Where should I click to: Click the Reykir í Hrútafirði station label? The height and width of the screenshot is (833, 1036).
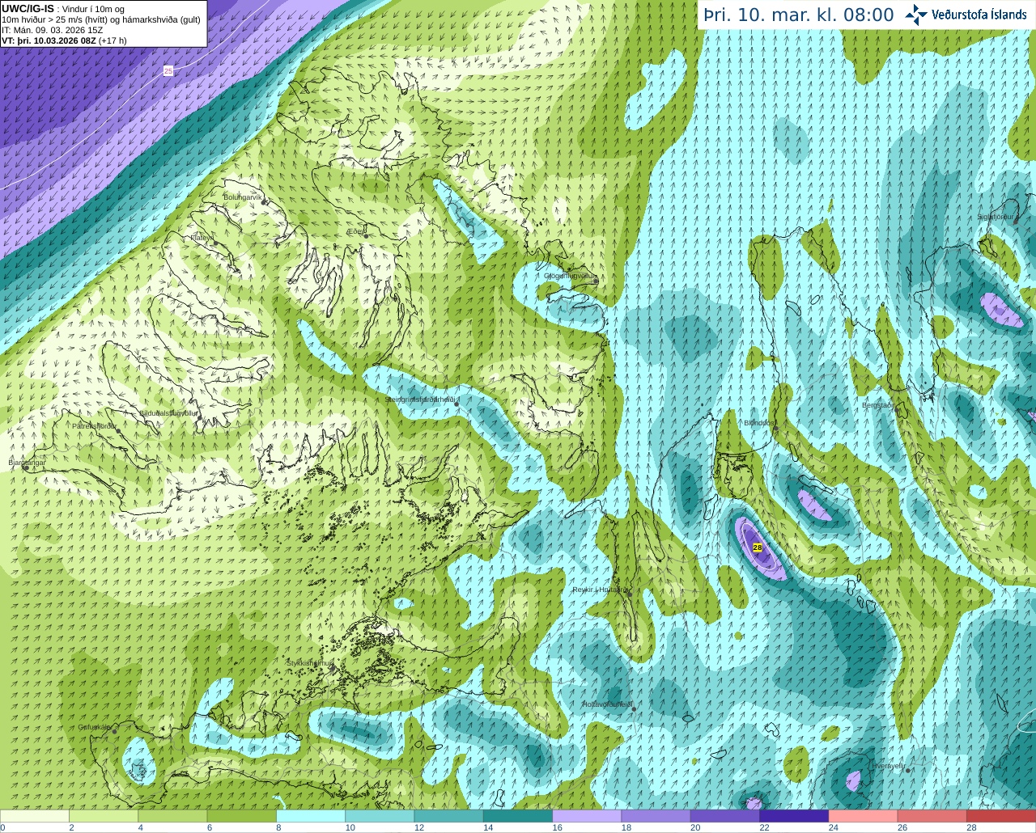[601, 590]
